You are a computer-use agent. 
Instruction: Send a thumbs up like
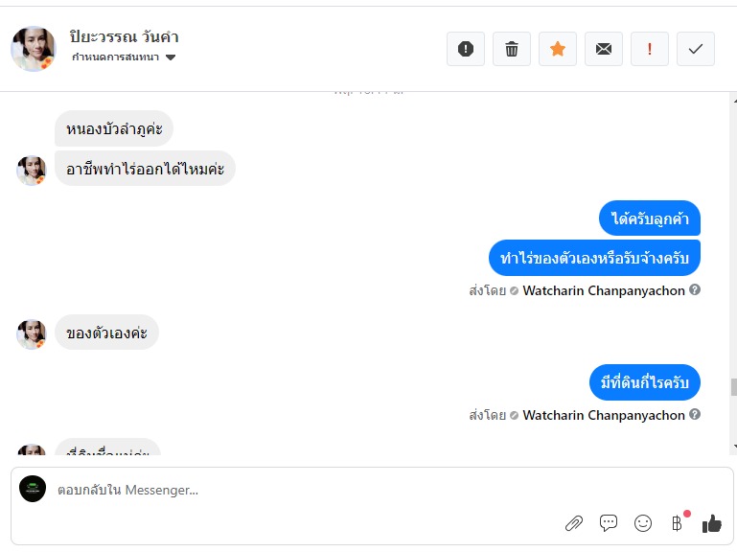[x=712, y=523]
